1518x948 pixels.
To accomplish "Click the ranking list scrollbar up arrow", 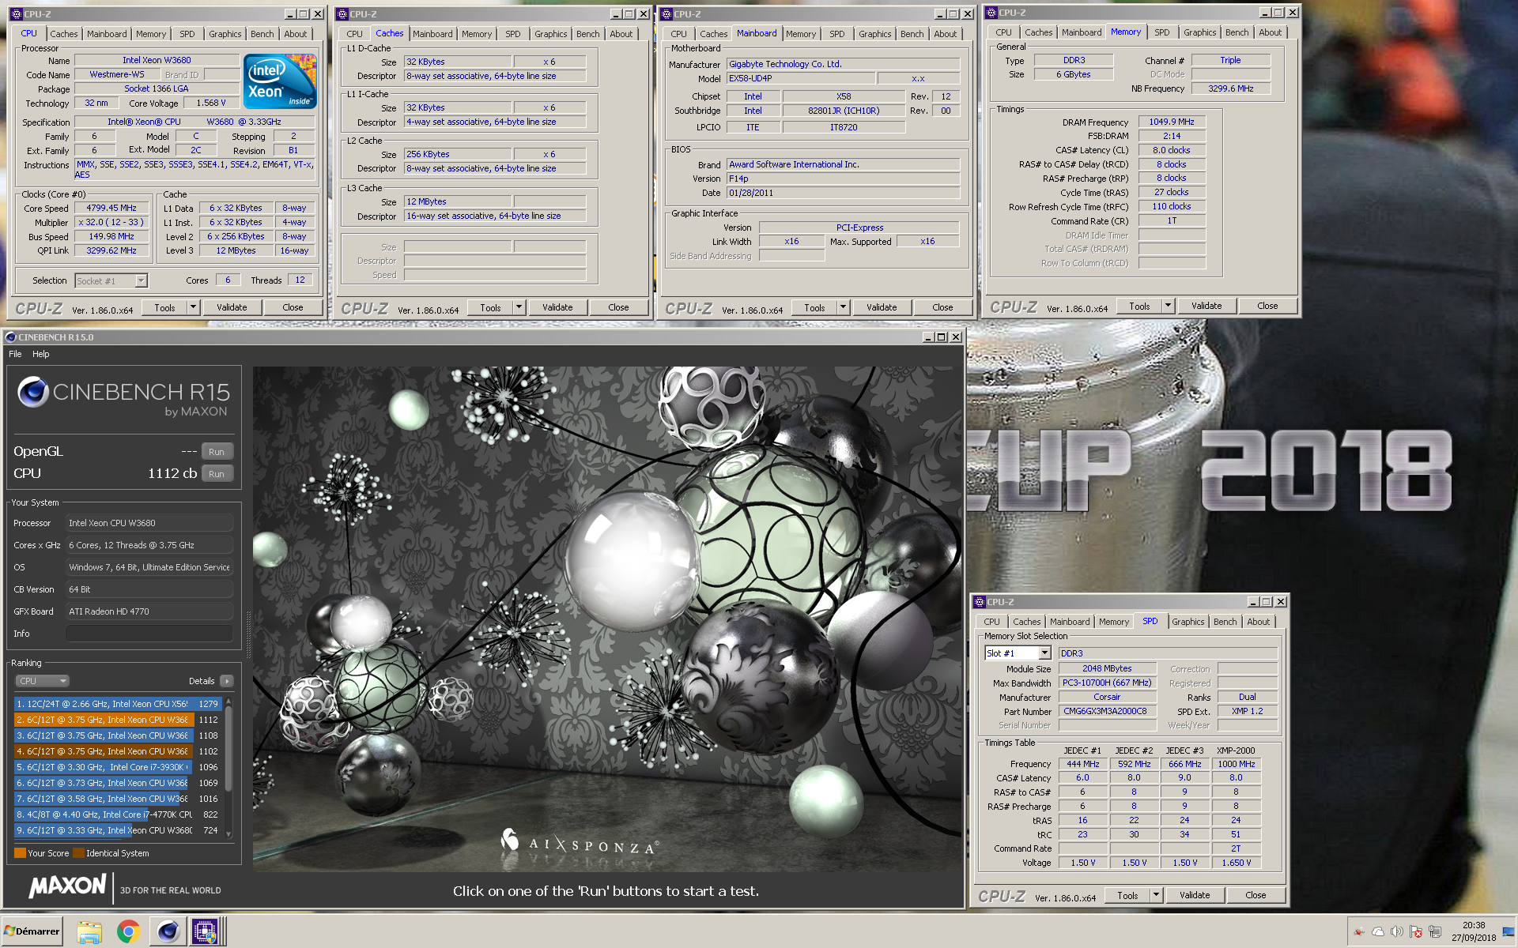I will [x=228, y=701].
